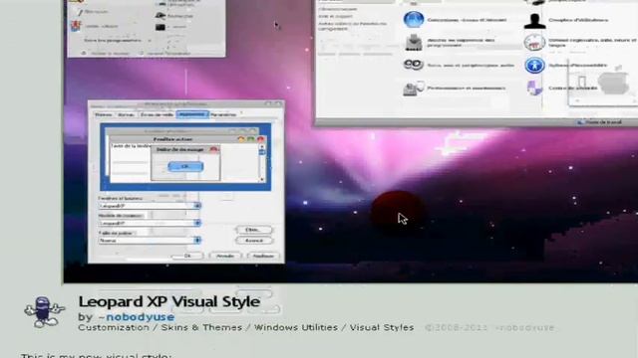Image resolution: width=638 pixels, height=358 pixels.
Task: Expand the Fenêtres et boutons dropdown
Action: (x=197, y=206)
